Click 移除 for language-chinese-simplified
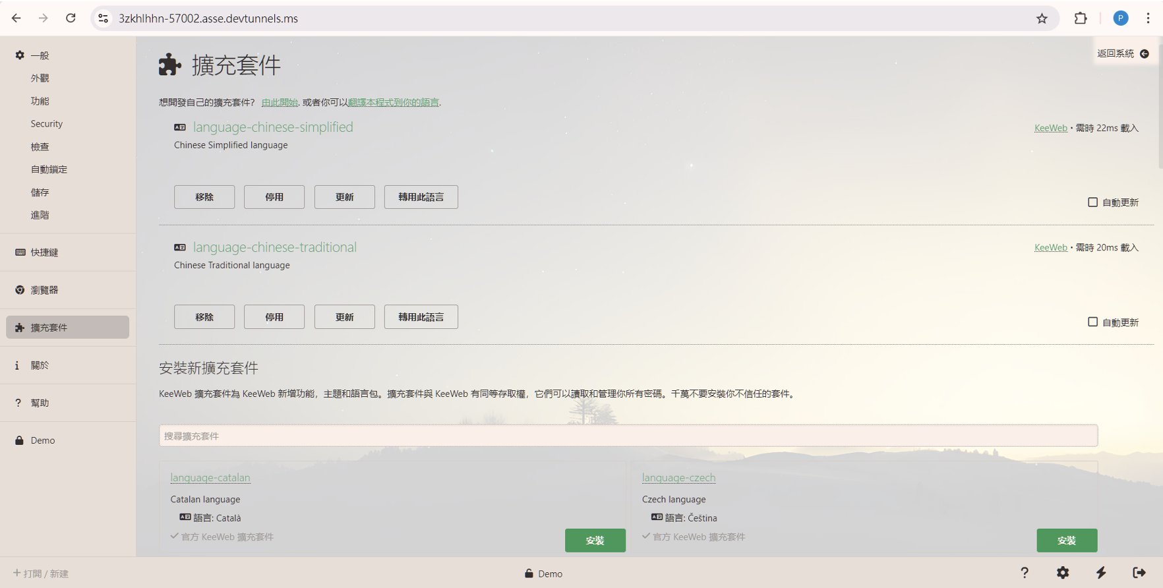Image resolution: width=1163 pixels, height=588 pixels. 204,197
